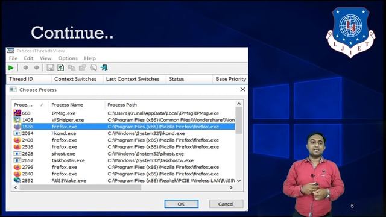Click the process list scroll down arrow
Image resolution: width=386 pixels, height=217 pixels.
click(239, 181)
